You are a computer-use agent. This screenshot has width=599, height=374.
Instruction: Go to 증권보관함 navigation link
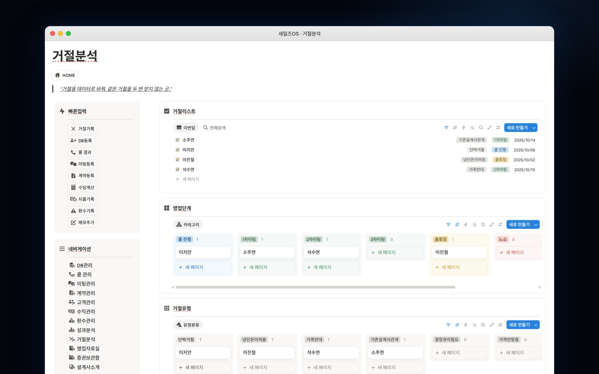point(84,358)
